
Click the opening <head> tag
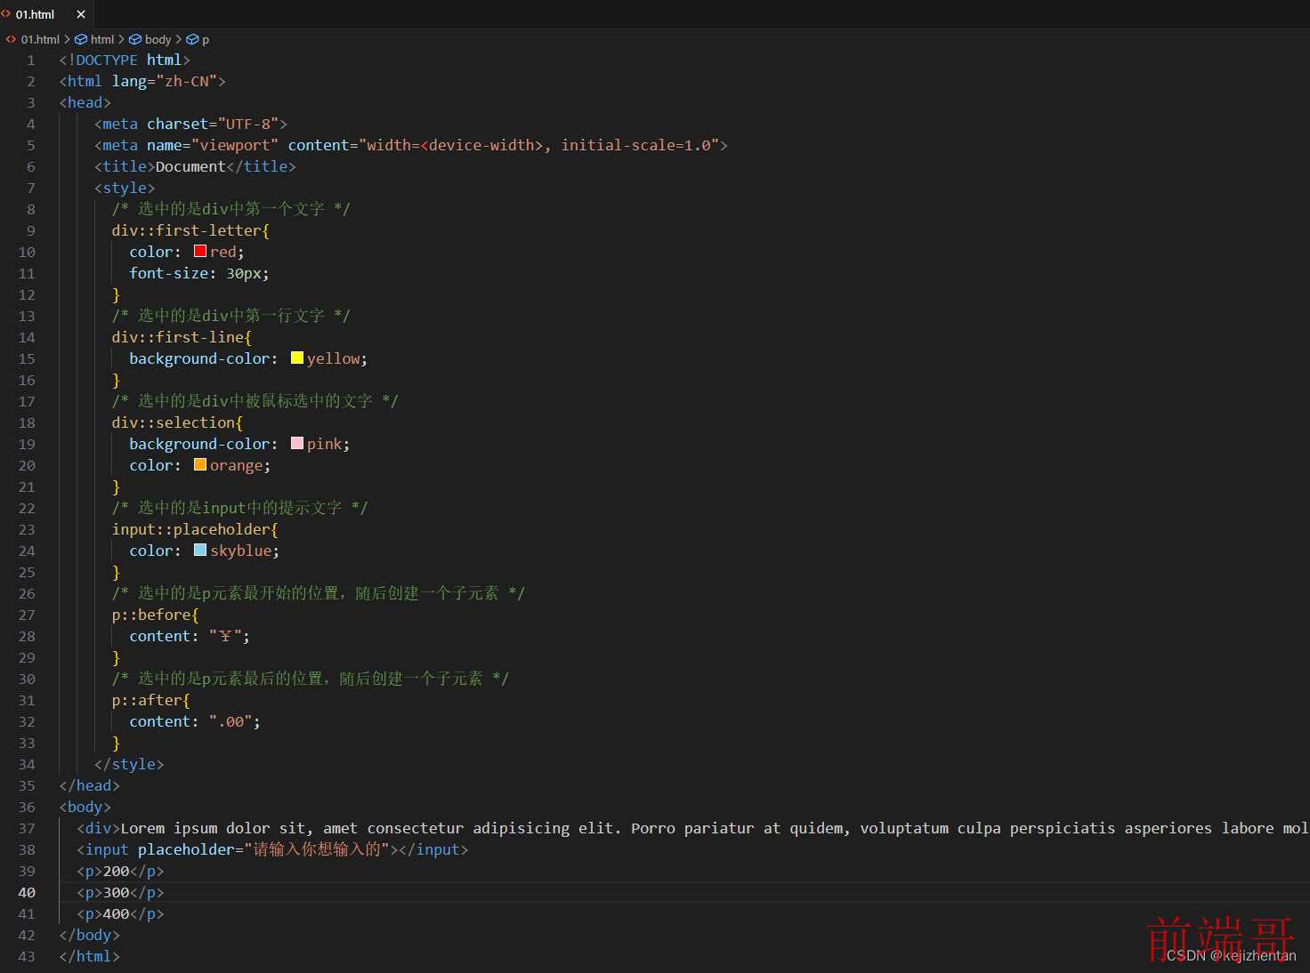[85, 103]
